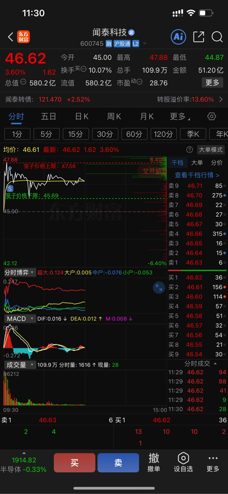Select the 1分 period button
228x494 pixels.
[x=17, y=134]
